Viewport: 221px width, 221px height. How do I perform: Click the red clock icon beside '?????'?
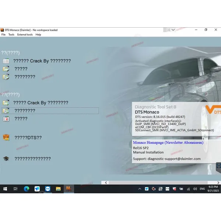(x=6, y=119)
